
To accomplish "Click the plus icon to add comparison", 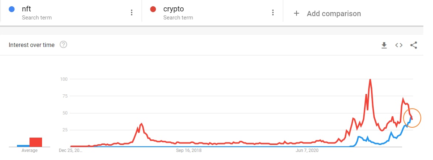I will click(296, 14).
